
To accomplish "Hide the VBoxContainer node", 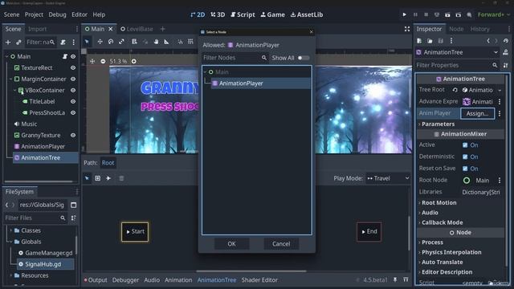I will point(73,91).
